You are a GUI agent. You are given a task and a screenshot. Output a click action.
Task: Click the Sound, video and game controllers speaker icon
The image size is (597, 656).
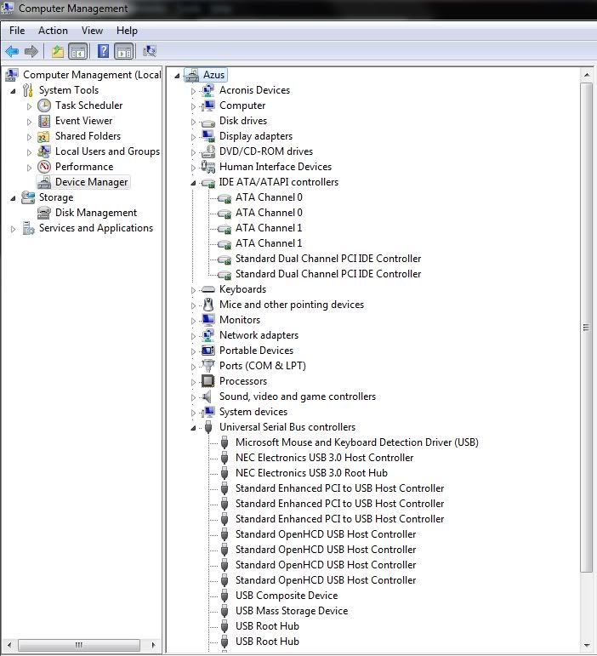207,396
